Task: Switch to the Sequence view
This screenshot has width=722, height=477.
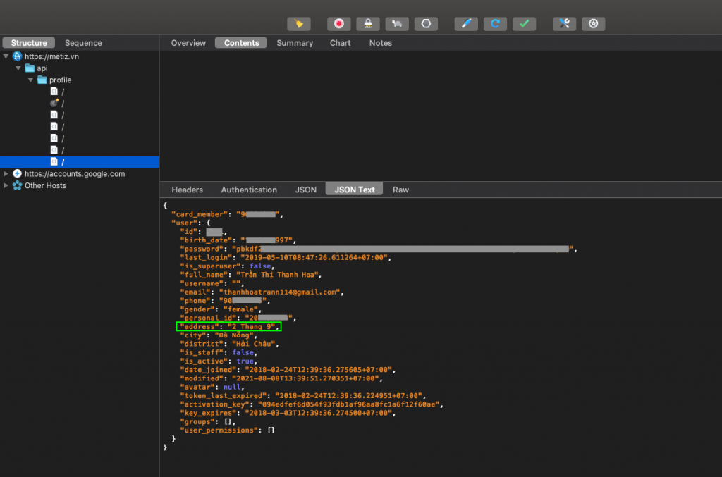Action: 83,43
